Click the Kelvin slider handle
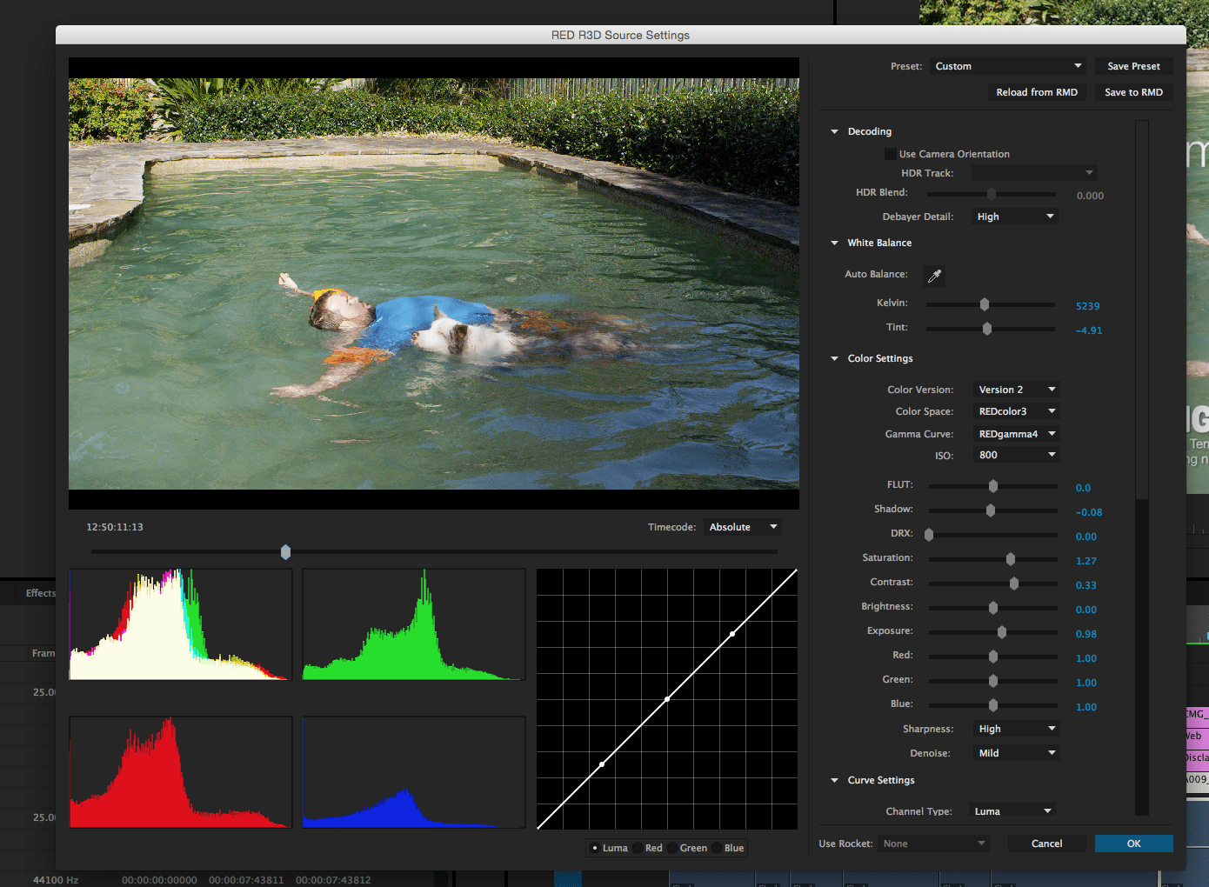The width and height of the screenshot is (1209, 887). 985,304
